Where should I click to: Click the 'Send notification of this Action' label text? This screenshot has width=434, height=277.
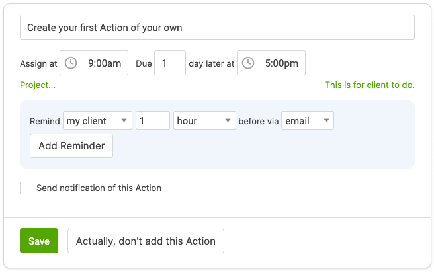[99, 188]
